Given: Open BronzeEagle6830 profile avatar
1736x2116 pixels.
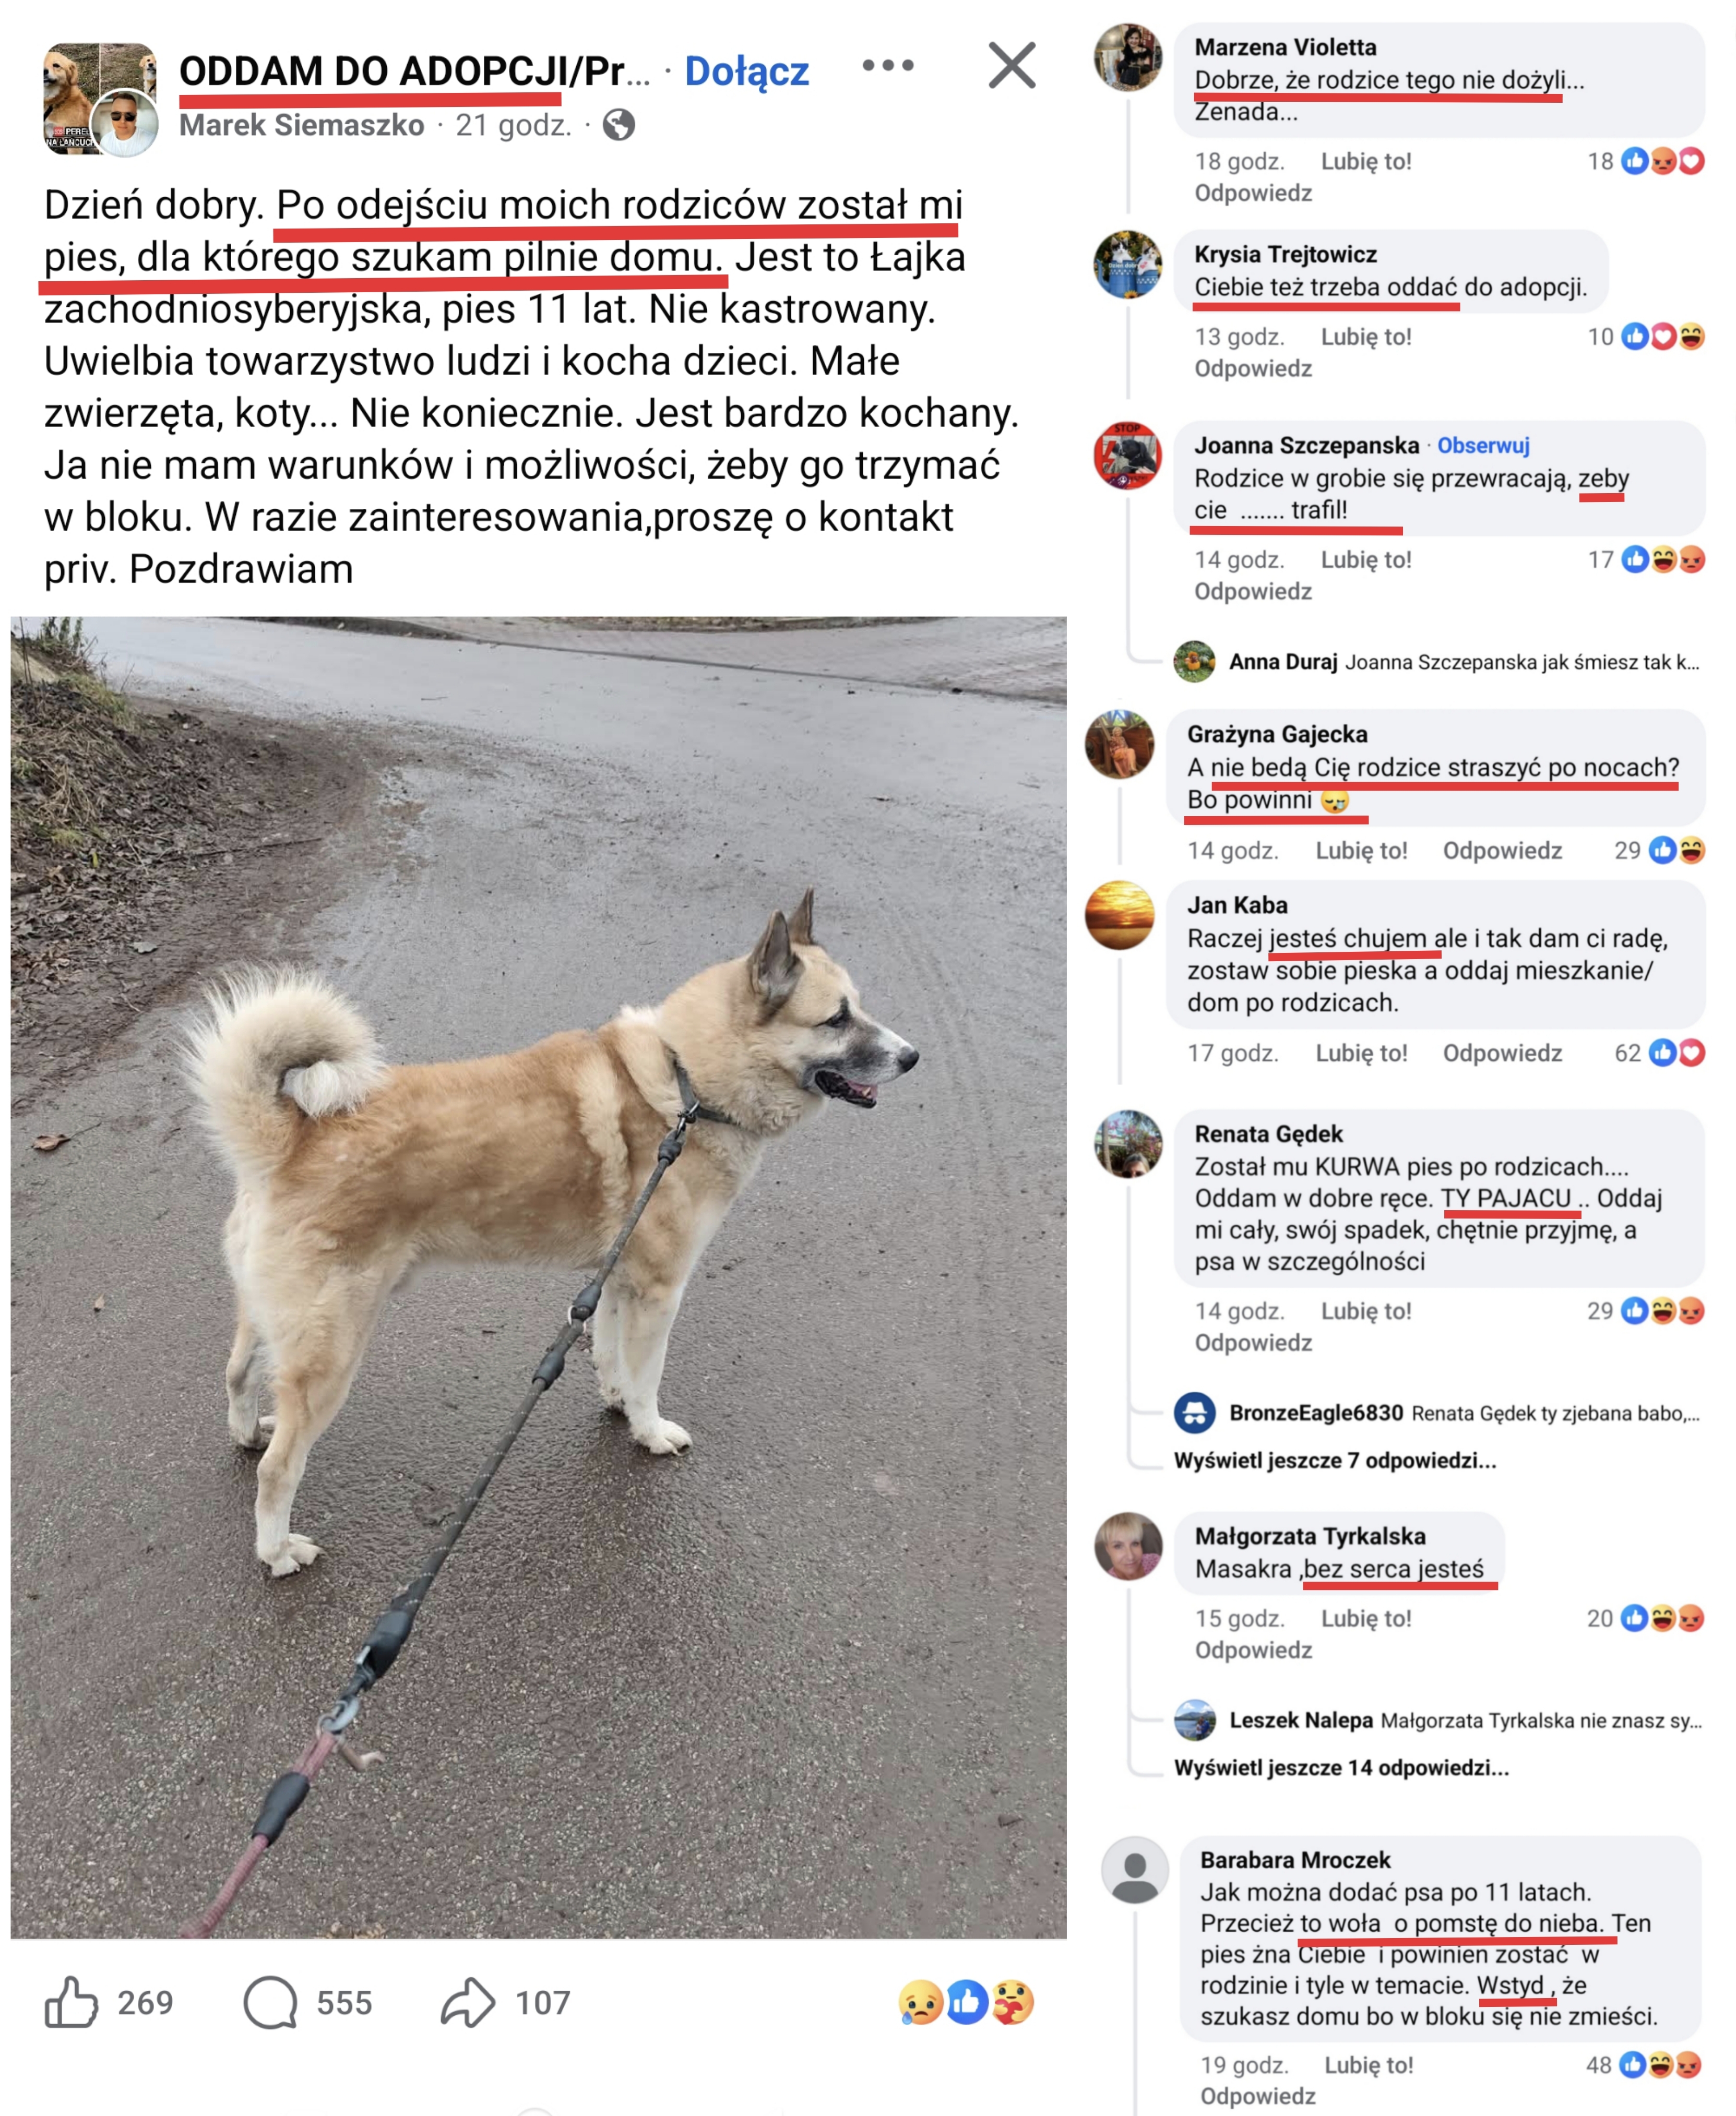Looking at the screenshot, I should pos(1195,1413).
